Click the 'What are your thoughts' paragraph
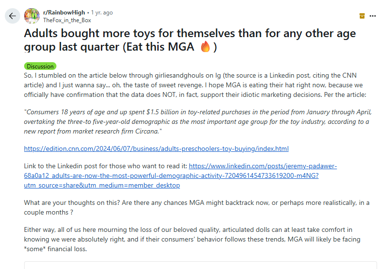Viewport: 379px width, 269px height. point(197,207)
